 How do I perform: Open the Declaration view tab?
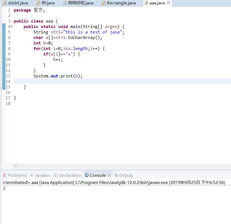click(x=68, y=175)
